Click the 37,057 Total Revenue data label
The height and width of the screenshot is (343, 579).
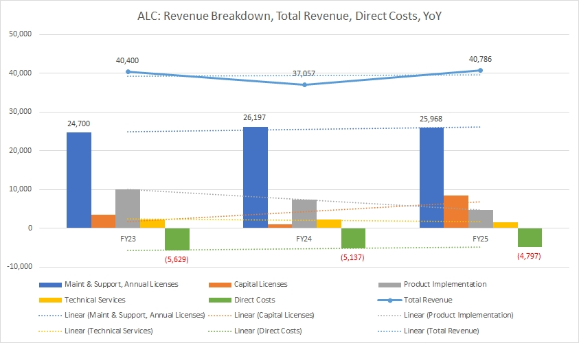click(x=304, y=73)
